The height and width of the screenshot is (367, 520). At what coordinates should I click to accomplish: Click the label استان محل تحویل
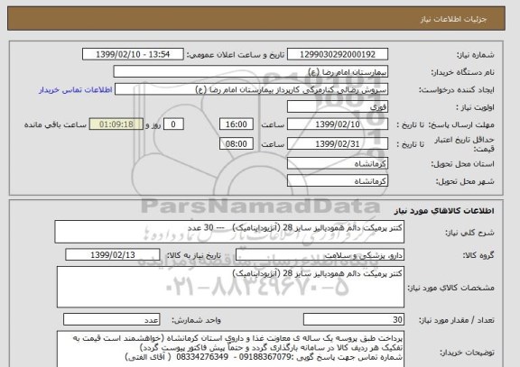(462, 164)
